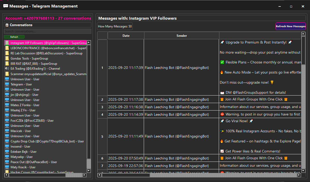This screenshot has width=310, height=182.
Task: Click the scroll-down arrow on the messages table
Action: [x=303, y=171]
